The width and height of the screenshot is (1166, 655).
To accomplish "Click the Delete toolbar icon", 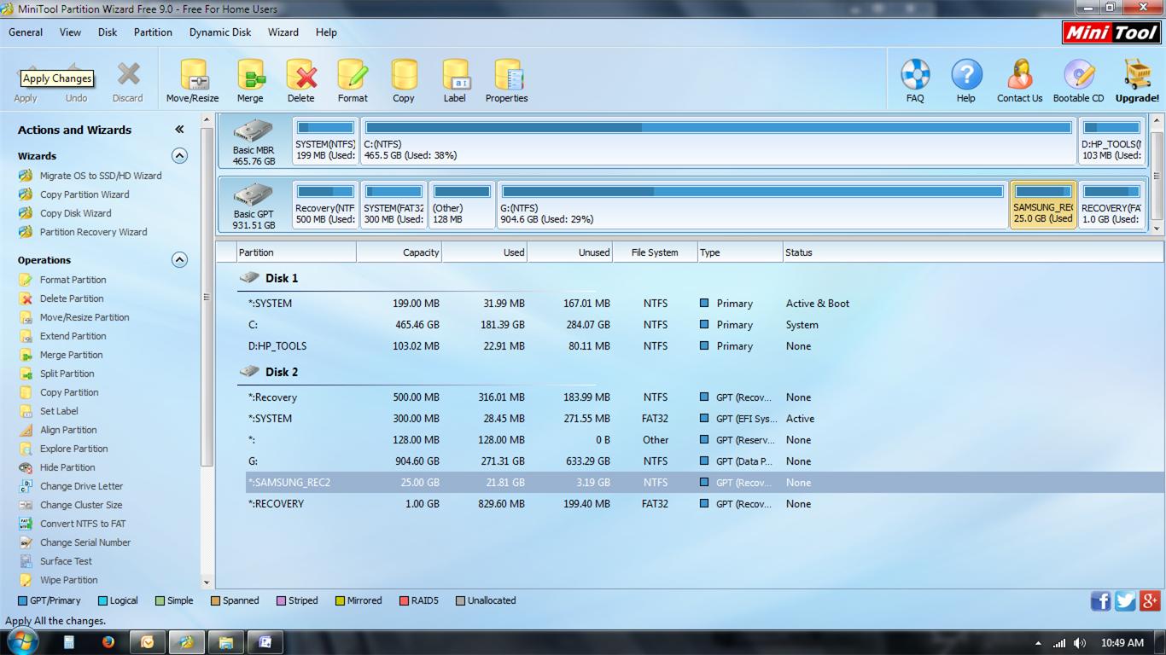I will pyautogui.click(x=300, y=81).
